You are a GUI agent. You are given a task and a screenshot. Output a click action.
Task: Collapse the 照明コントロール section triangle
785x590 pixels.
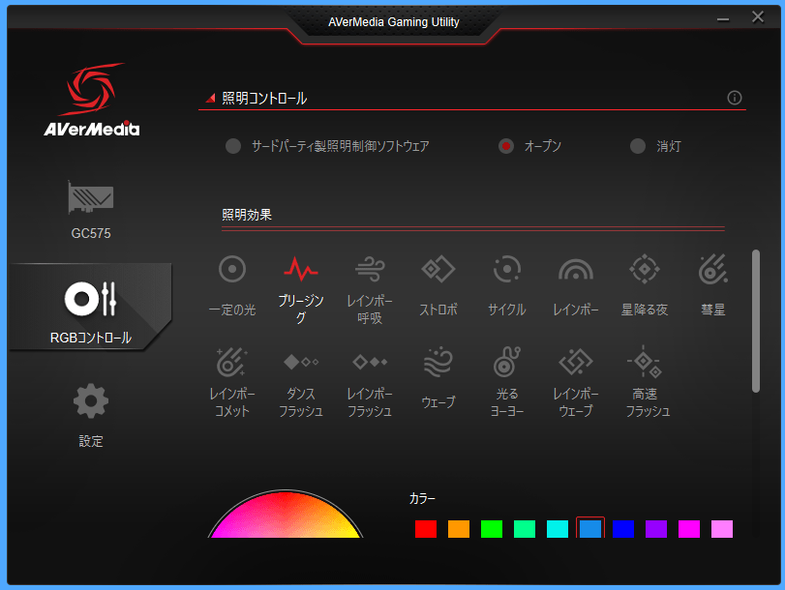click(211, 98)
